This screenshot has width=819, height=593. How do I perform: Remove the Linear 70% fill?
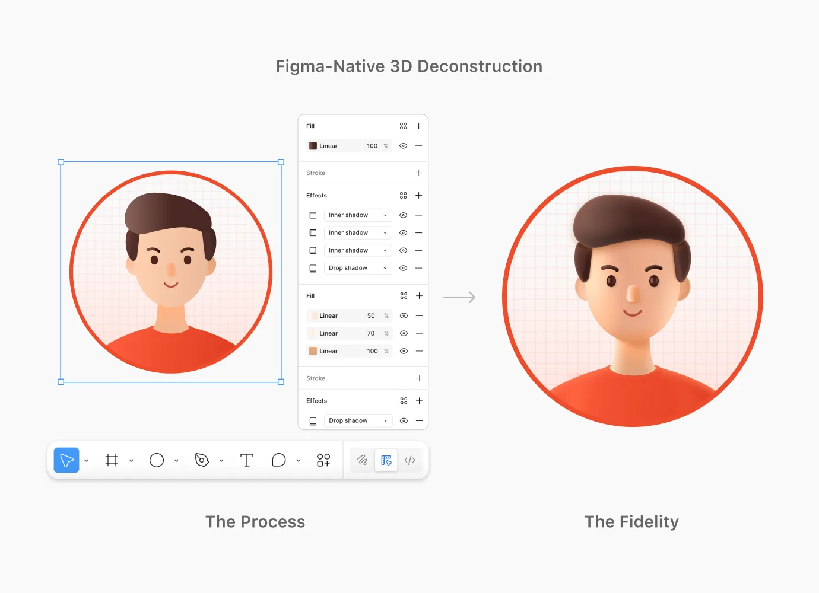click(419, 333)
